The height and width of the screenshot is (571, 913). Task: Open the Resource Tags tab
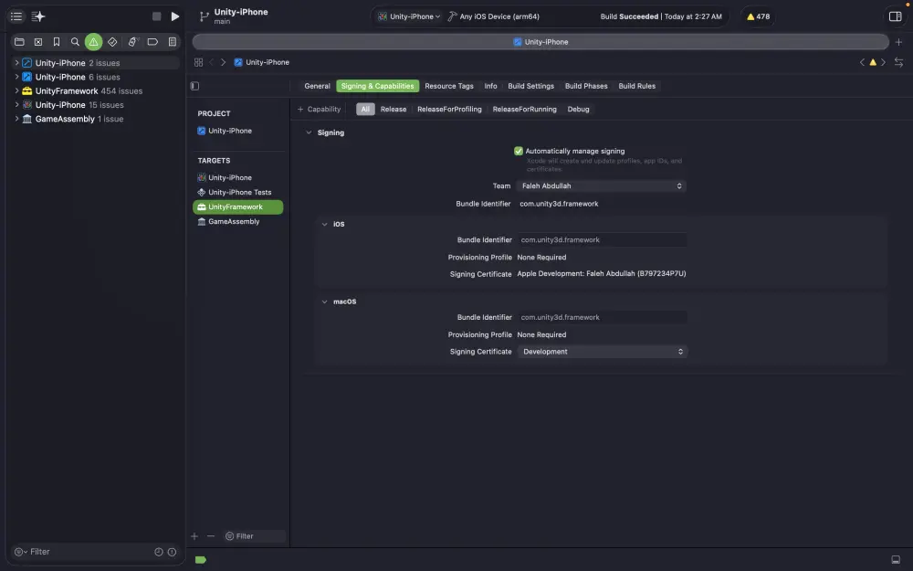coord(449,86)
